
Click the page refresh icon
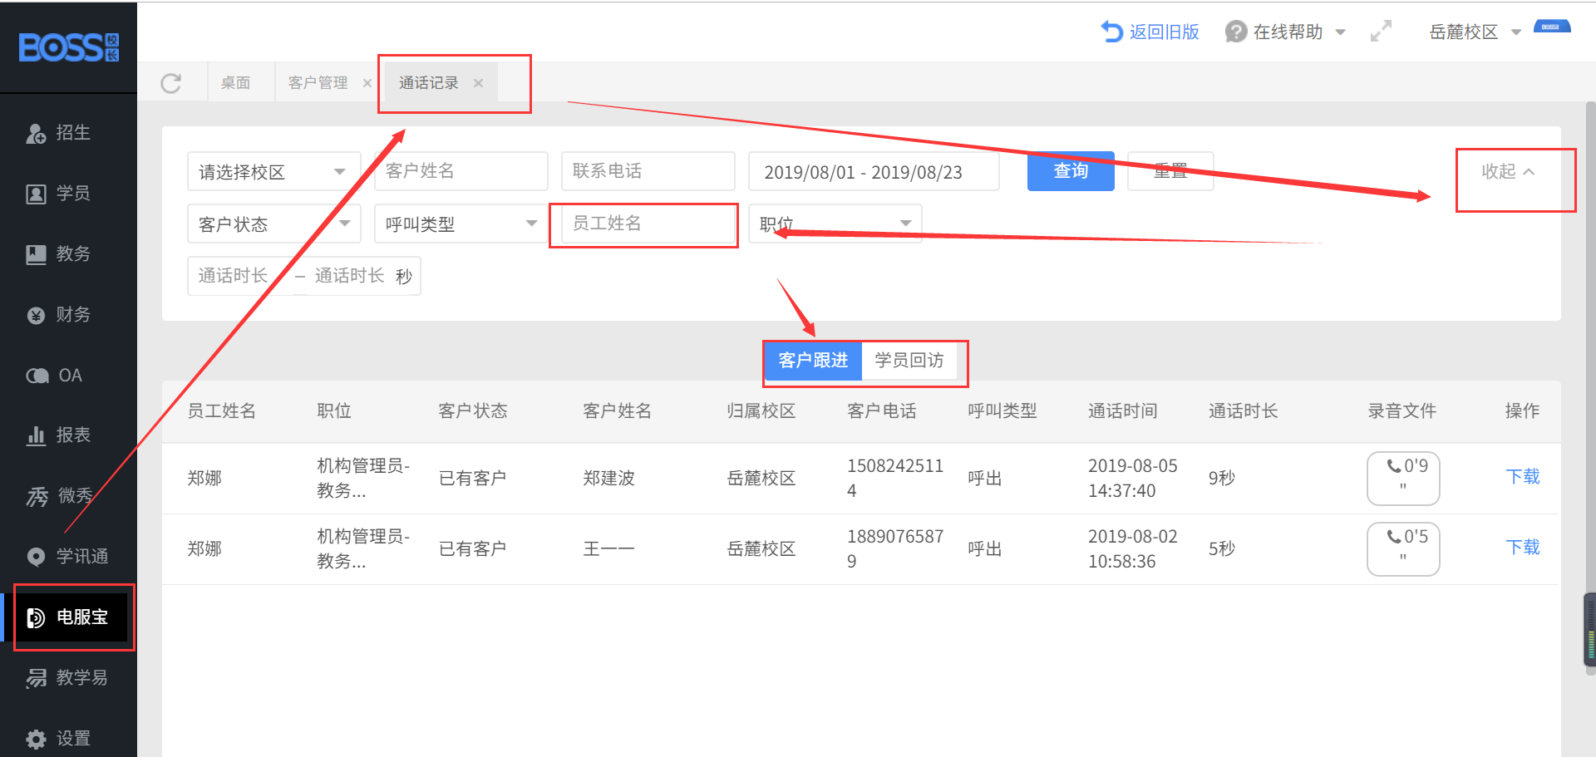tap(171, 83)
